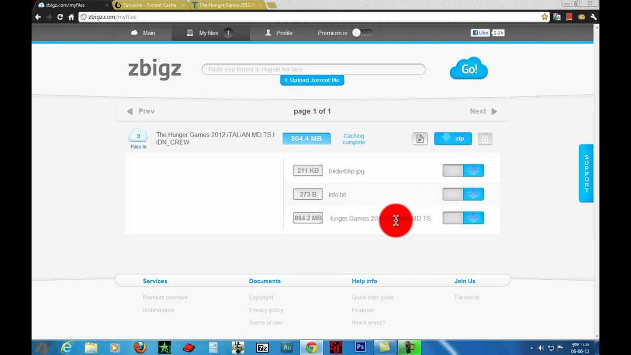Click the volume speaker tray icon
Image resolution: width=631 pixels, height=355 pixels.
click(x=541, y=348)
